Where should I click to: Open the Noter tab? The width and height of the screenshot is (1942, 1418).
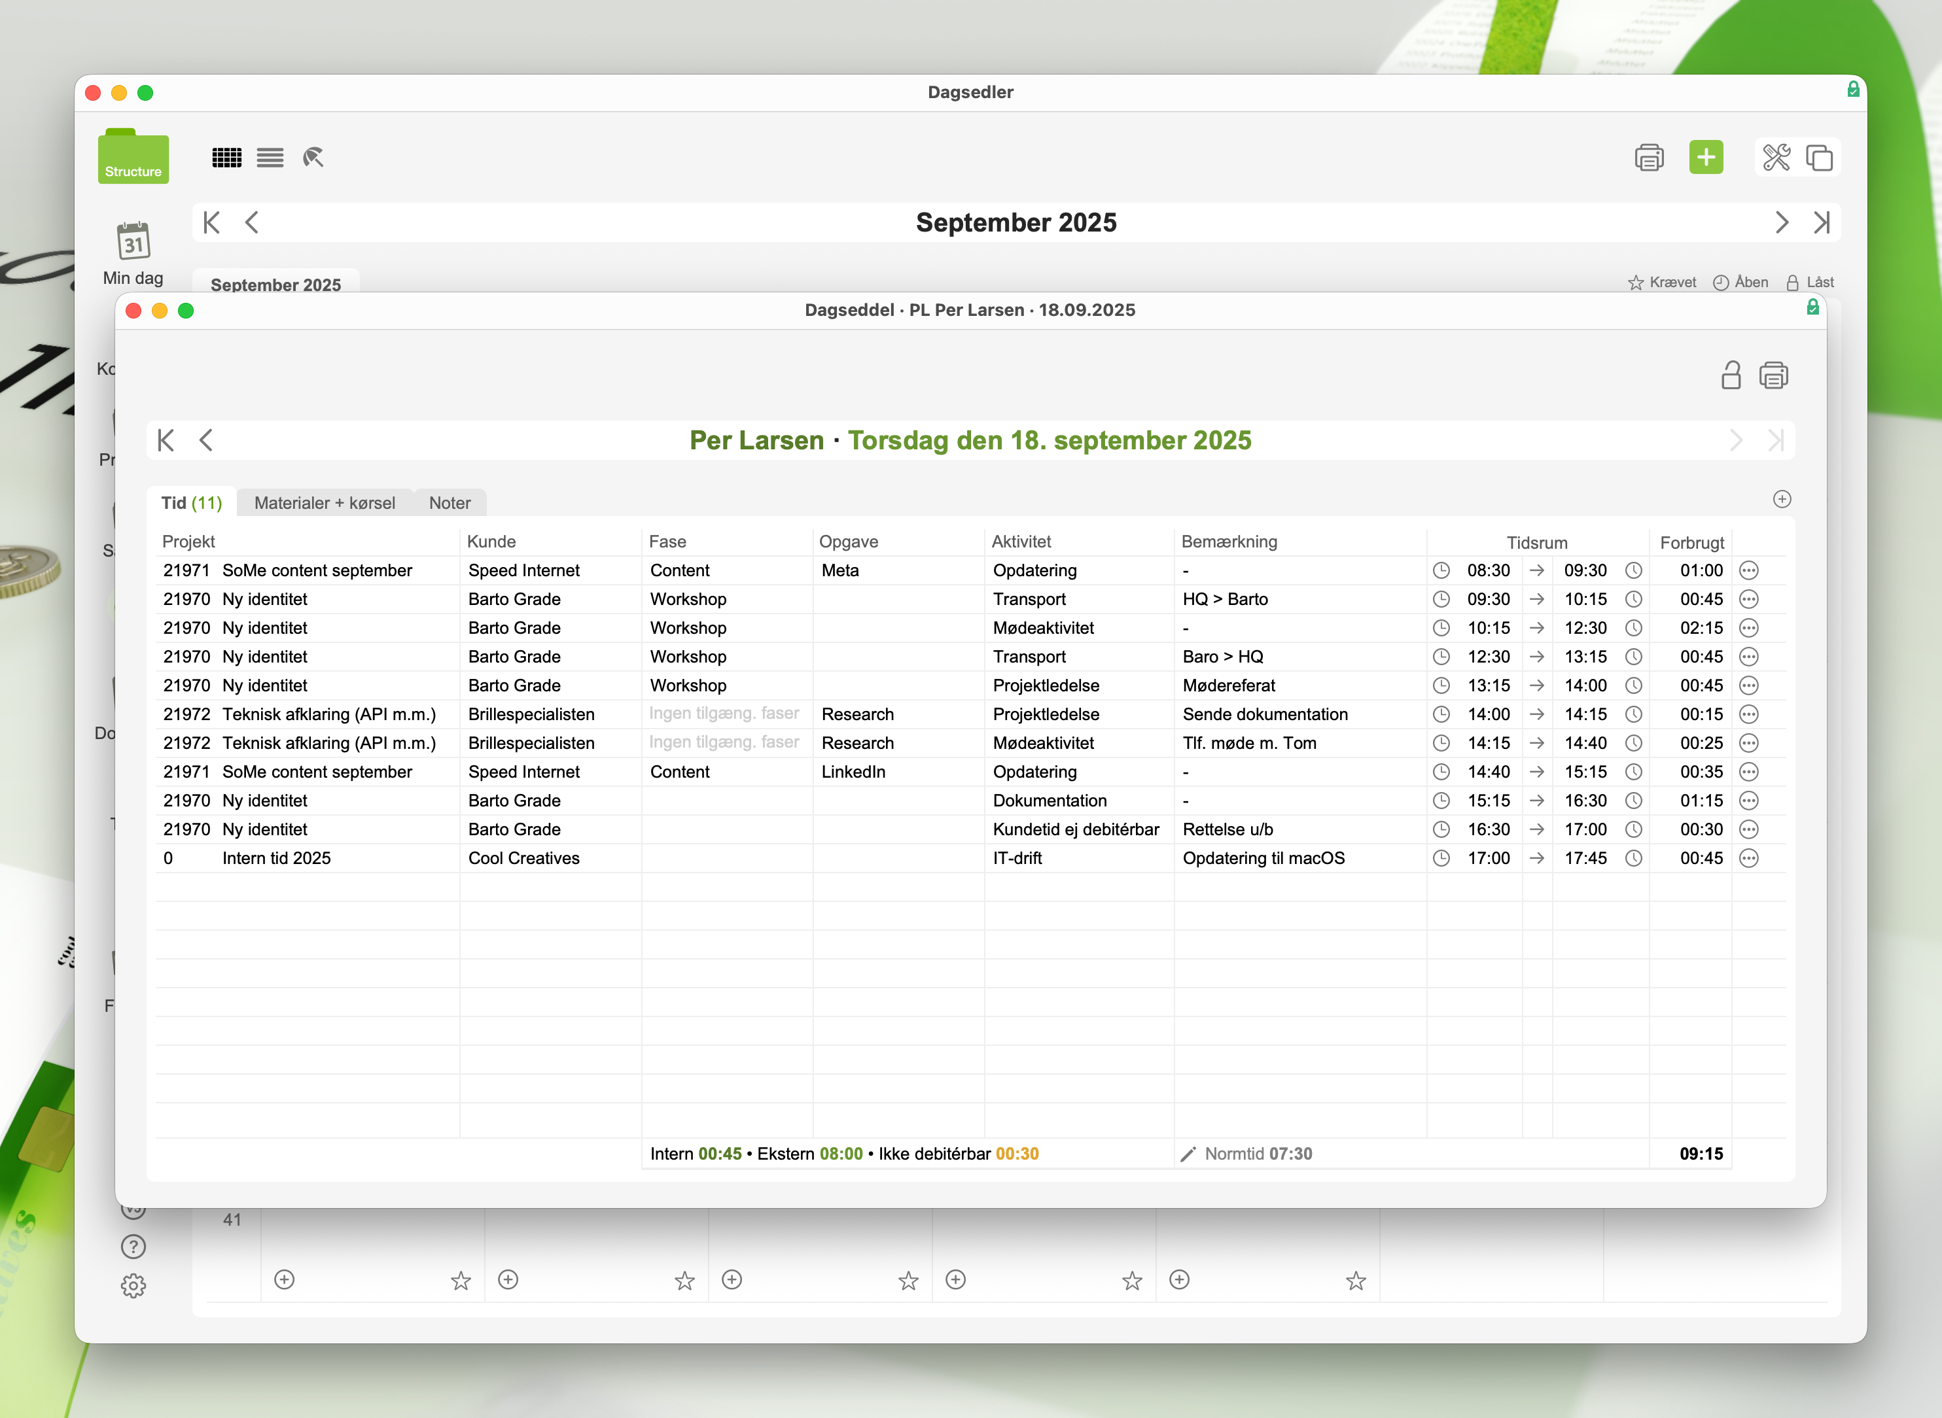coord(449,503)
